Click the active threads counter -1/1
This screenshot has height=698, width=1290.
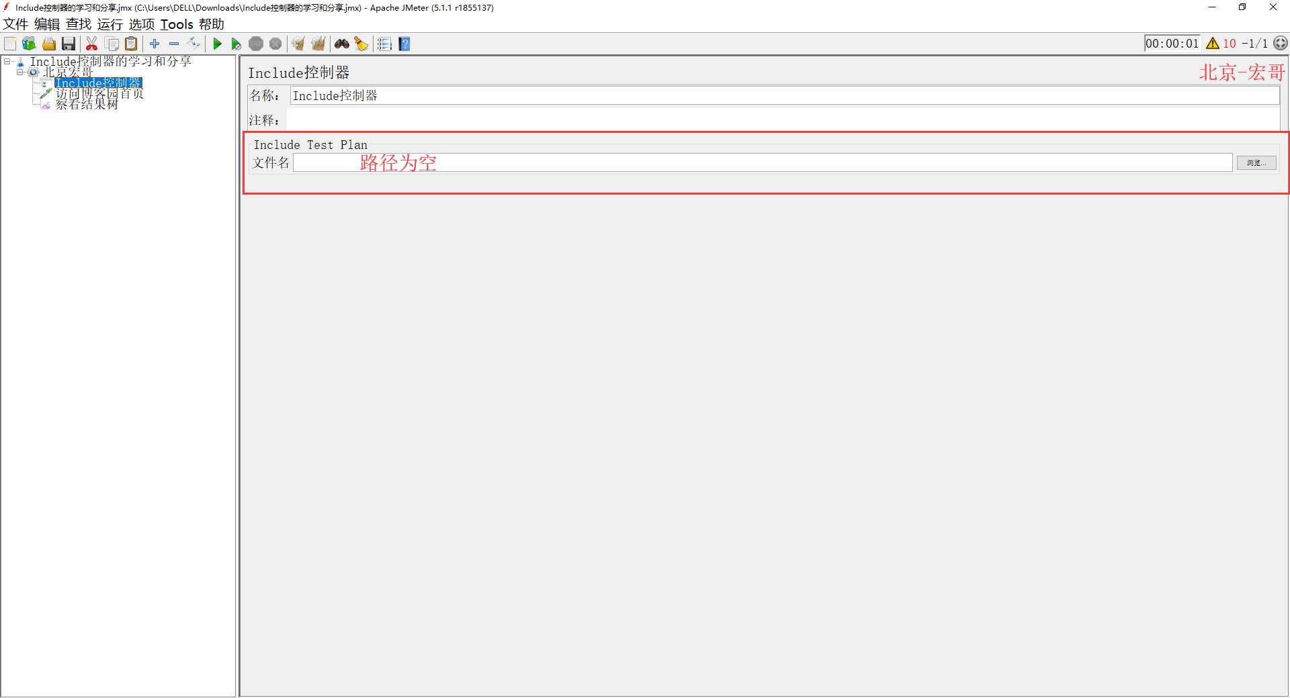1255,44
